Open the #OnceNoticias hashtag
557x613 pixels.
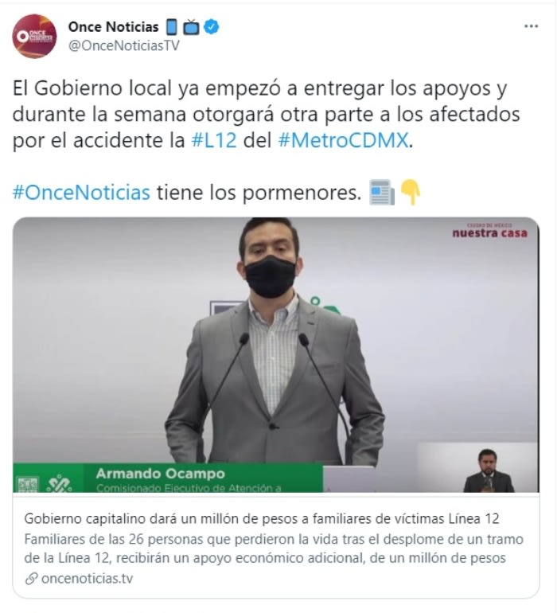pyautogui.click(x=81, y=193)
